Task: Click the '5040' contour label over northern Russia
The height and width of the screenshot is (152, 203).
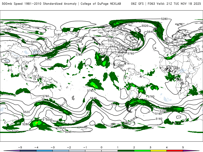Action: [x=20, y=24]
